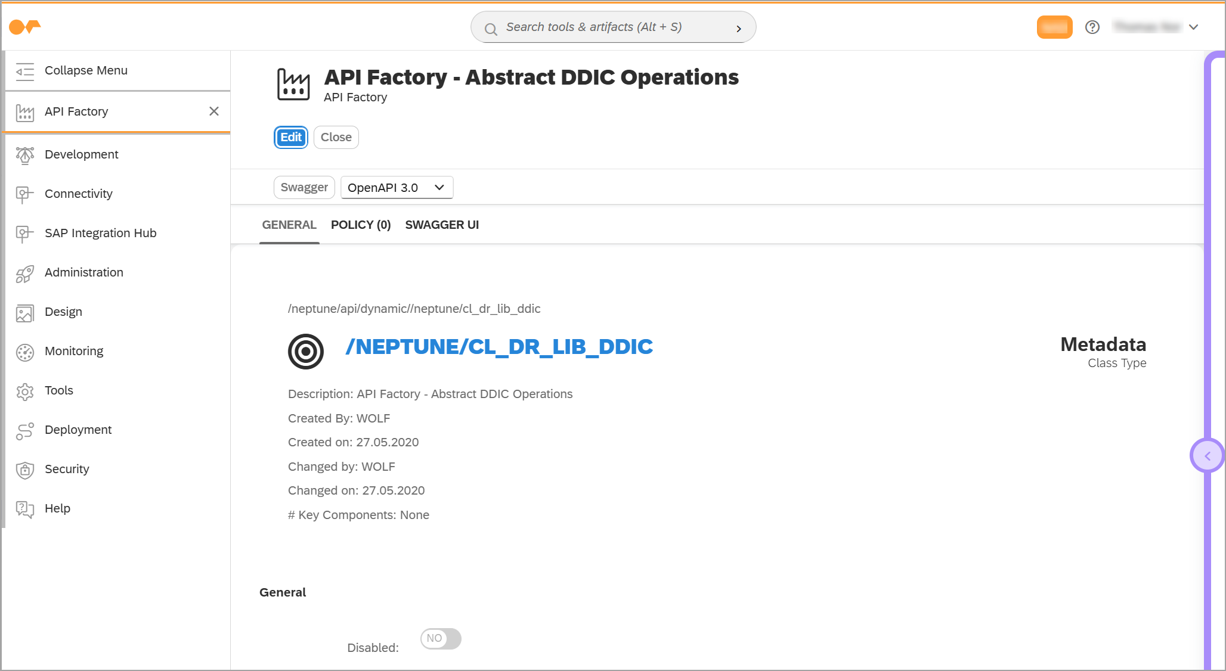This screenshot has width=1226, height=671.
Task: Toggle the Disabled switch to YES
Action: click(x=440, y=638)
